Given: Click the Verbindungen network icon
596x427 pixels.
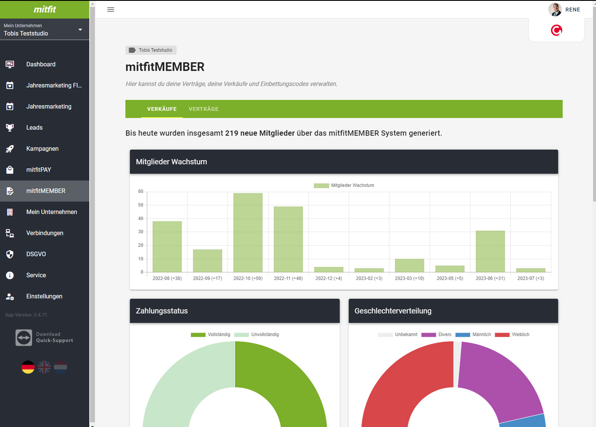Looking at the screenshot, I should click(x=10, y=233).
